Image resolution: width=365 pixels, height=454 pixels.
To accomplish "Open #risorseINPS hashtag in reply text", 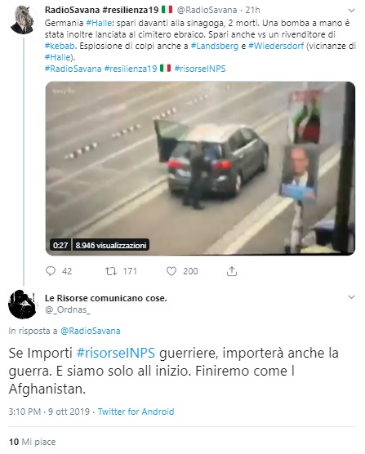I will point(116,353).
